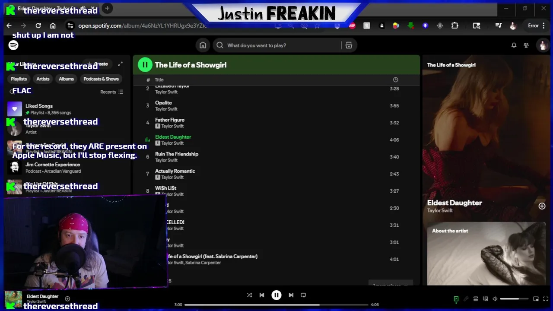The width and height of the screenshot is (553, 311).
Task: Open the green download arrow extension
Action: [410, 25]
